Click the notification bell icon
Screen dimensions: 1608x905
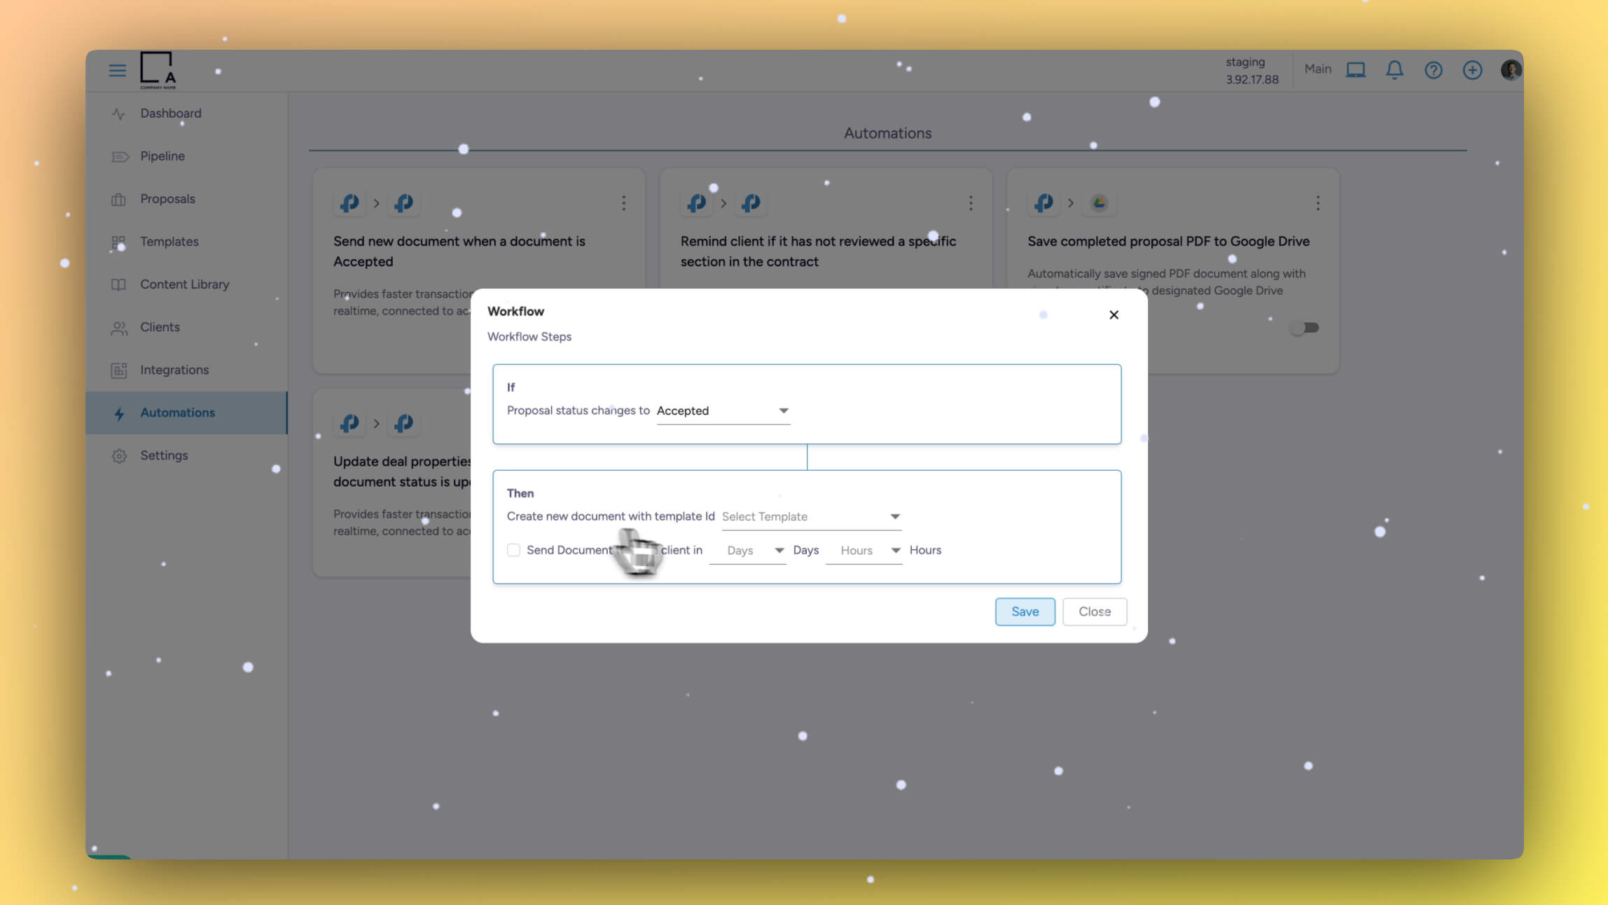(1394, 70)
